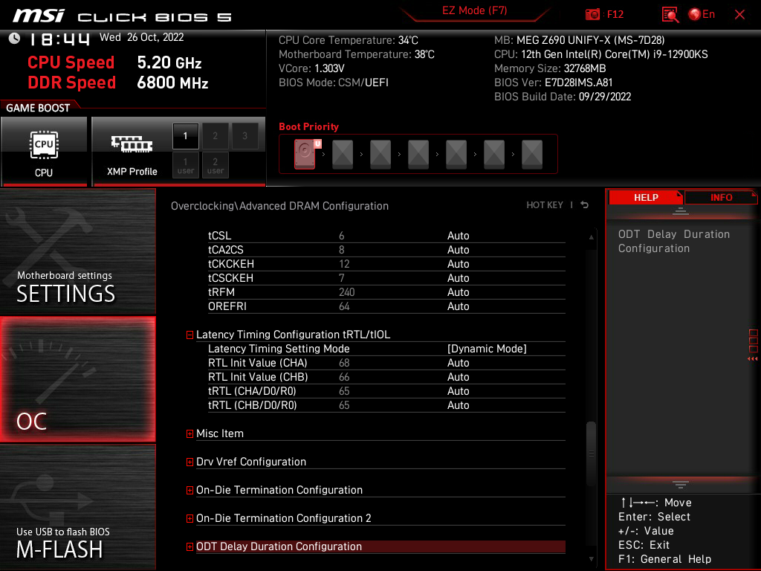The height and width of the screenshot is (571, 761).
Task: Click the red collapse arrows on right edge
Action: [752, 359]
